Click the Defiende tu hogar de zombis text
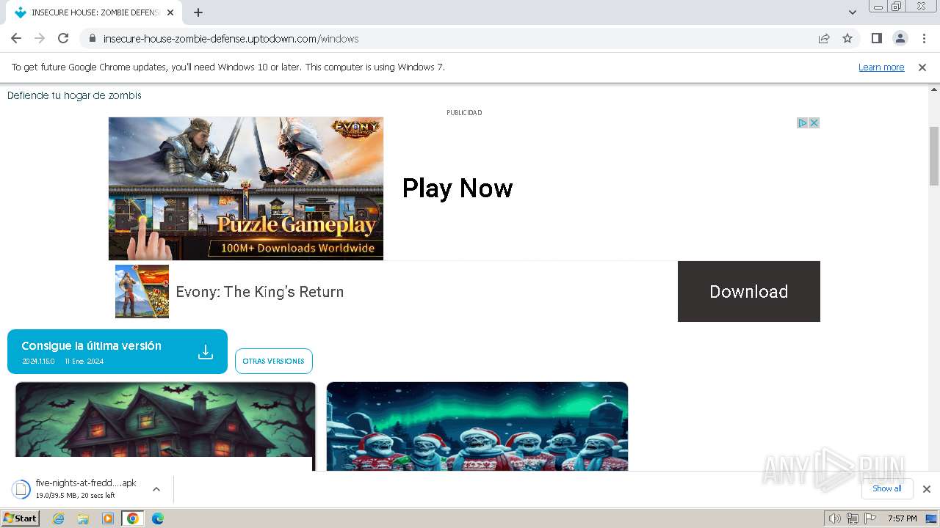 [74, 95]
